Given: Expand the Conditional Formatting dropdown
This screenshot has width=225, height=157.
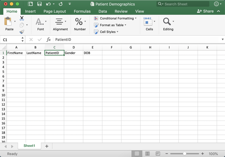Looking at the screenshot, I should [115, 18].
